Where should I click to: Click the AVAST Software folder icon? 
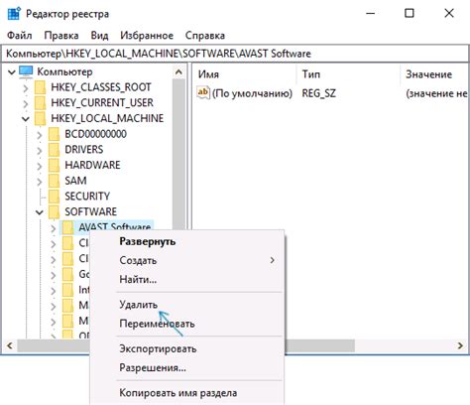tap(67, 227)
